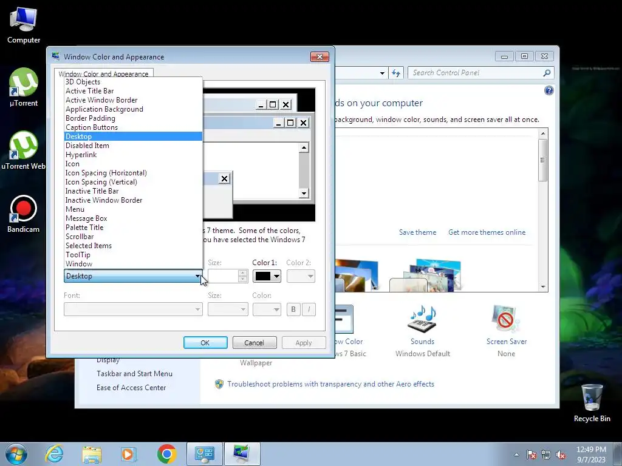The height and width of the screenshot is (466, 622).
Task: Choose Message Box from the item list
Action: click(133, 218)
